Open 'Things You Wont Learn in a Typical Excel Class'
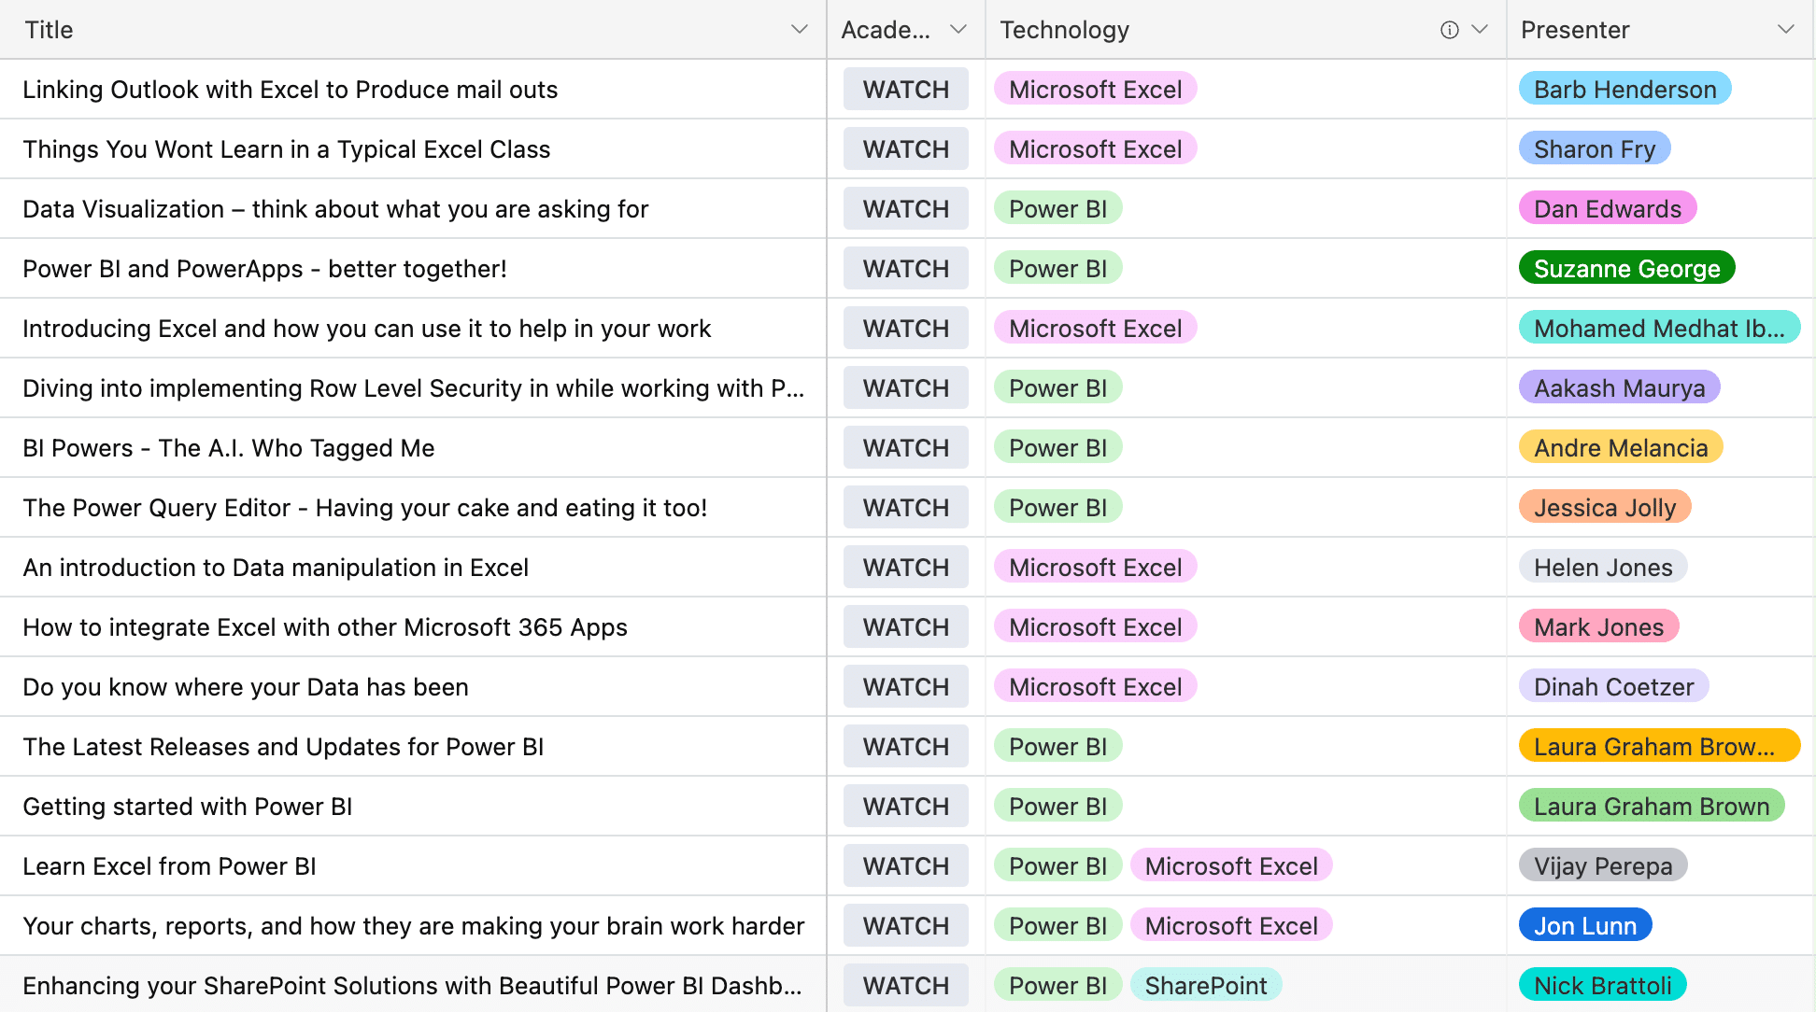 coord(287,148)
